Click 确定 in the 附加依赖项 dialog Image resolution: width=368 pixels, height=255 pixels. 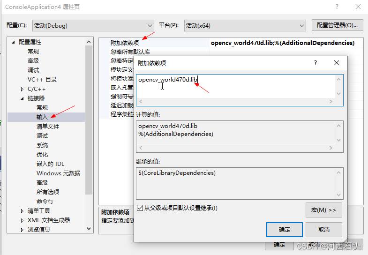(285, 229)
